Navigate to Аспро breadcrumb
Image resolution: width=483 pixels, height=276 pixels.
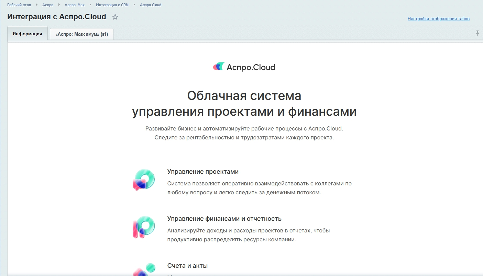pos(48,5)
